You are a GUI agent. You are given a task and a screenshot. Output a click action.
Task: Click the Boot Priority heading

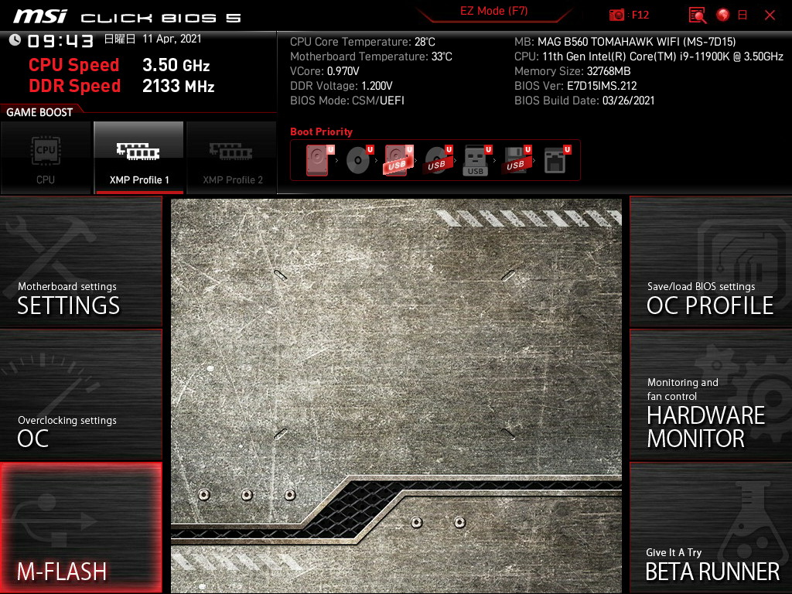(321, 131)
